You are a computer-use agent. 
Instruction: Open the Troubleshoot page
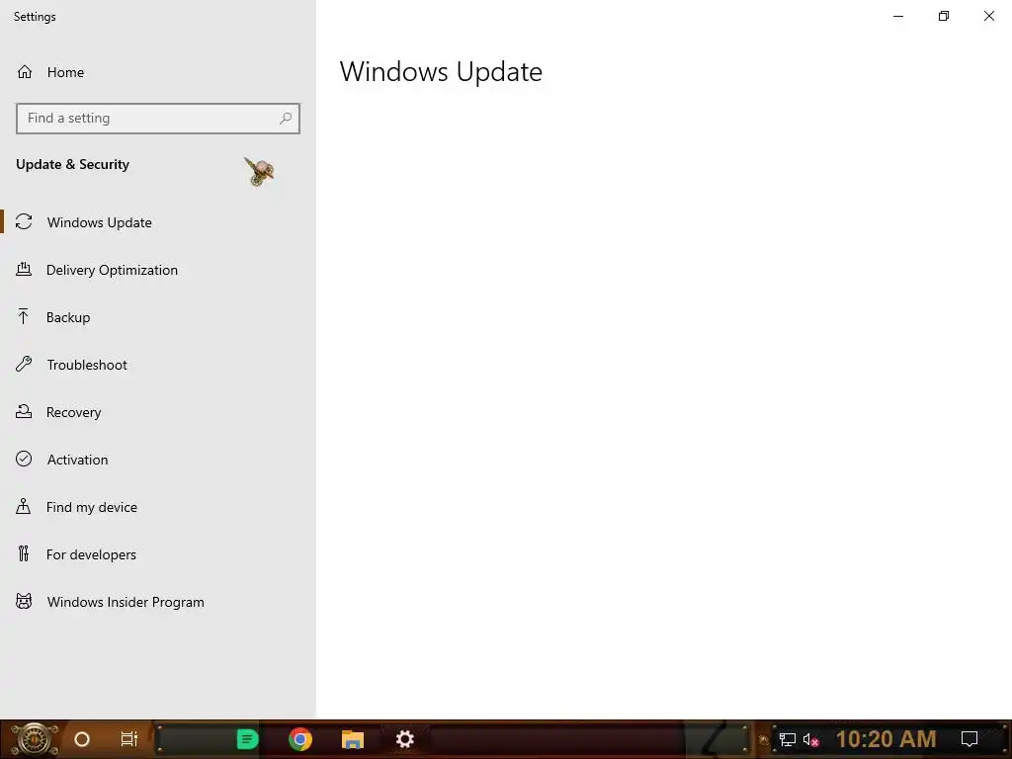(x=158, y=365)
